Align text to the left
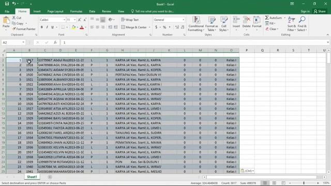The height and width of the screenshot is (186, 331). [92, 27]
